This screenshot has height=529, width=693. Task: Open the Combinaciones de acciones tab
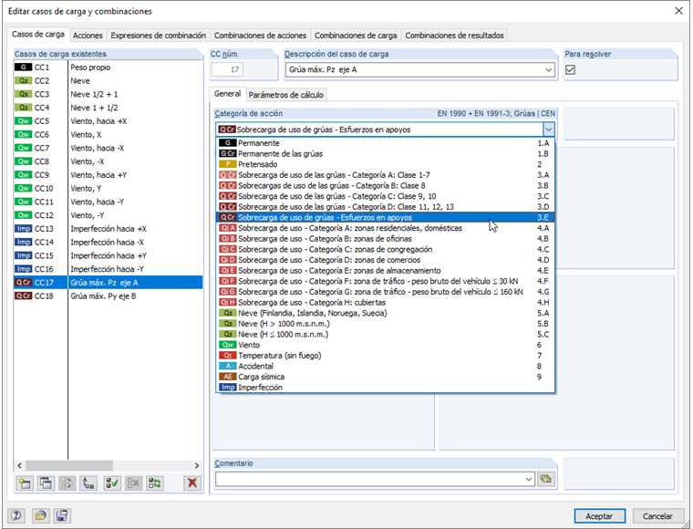[260, 36]
